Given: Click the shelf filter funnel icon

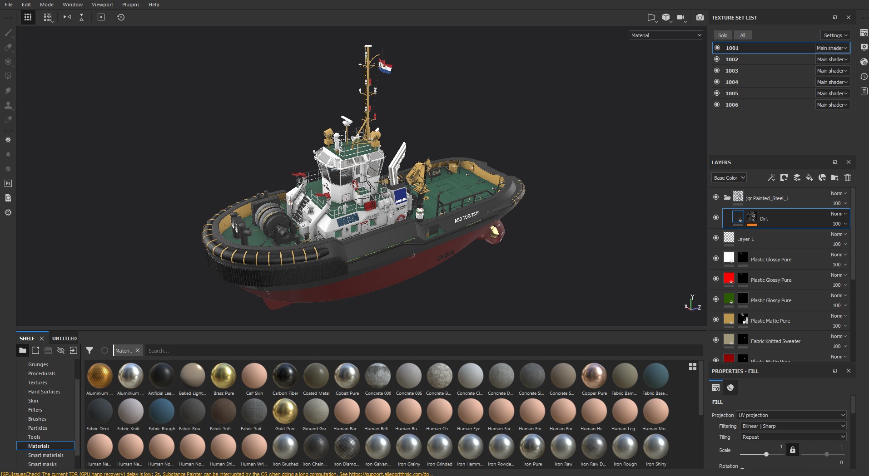Looking at the screenshot, I should 89,350.
